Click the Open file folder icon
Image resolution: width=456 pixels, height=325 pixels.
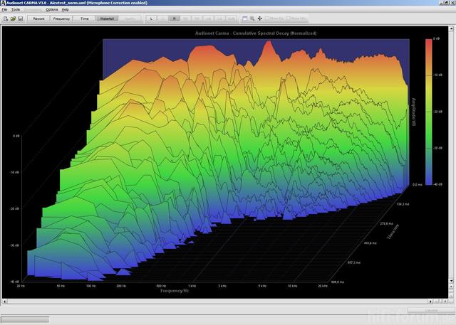12,18
